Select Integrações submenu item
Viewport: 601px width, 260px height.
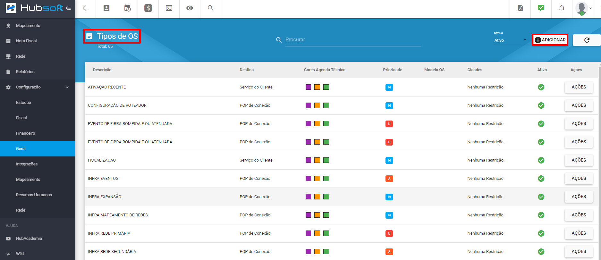tap(38, 164)
